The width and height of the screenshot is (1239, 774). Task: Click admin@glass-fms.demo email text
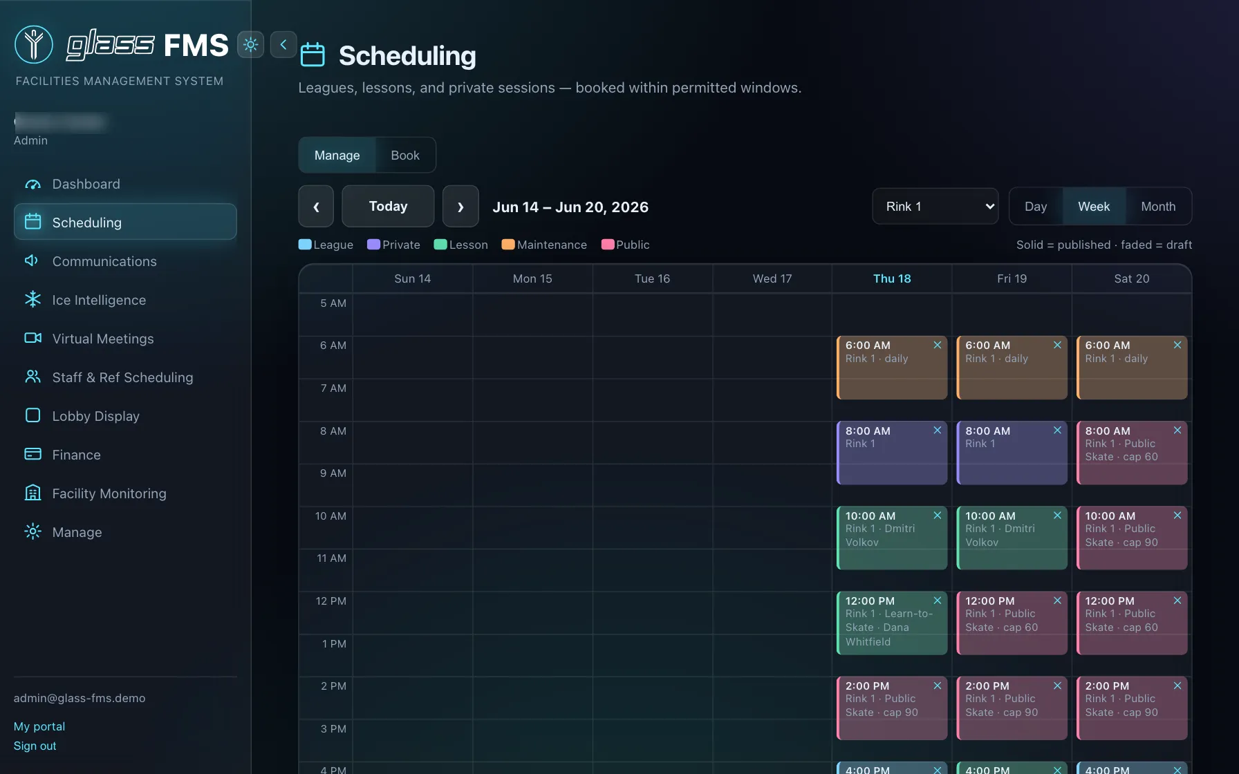(x=80, y=698)
